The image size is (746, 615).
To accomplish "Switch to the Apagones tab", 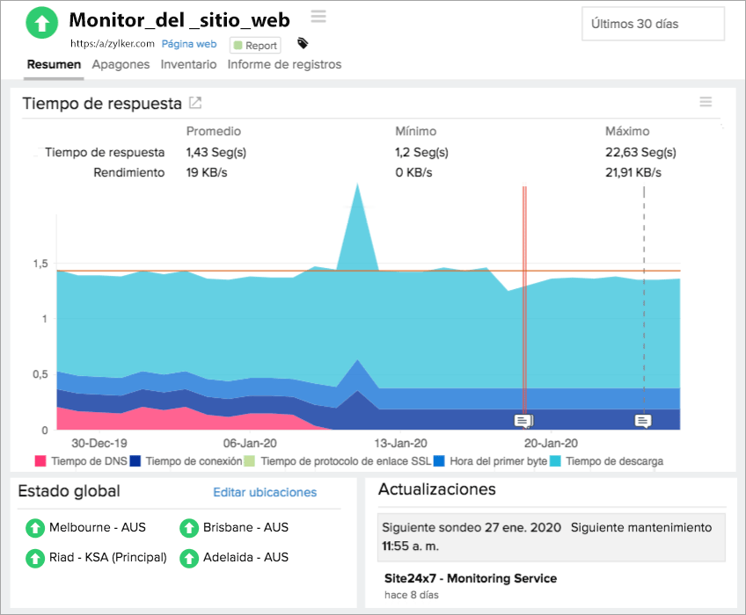I will 121,64.
